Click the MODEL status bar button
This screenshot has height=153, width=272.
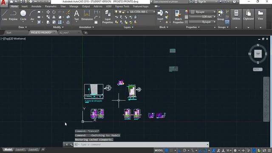(x=159, y=150)
